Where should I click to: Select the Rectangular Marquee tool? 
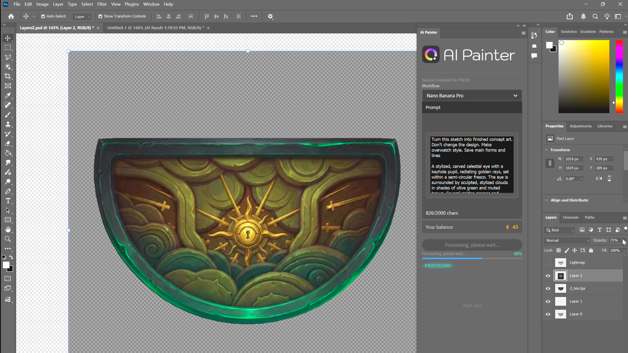[x=8, y=47]
